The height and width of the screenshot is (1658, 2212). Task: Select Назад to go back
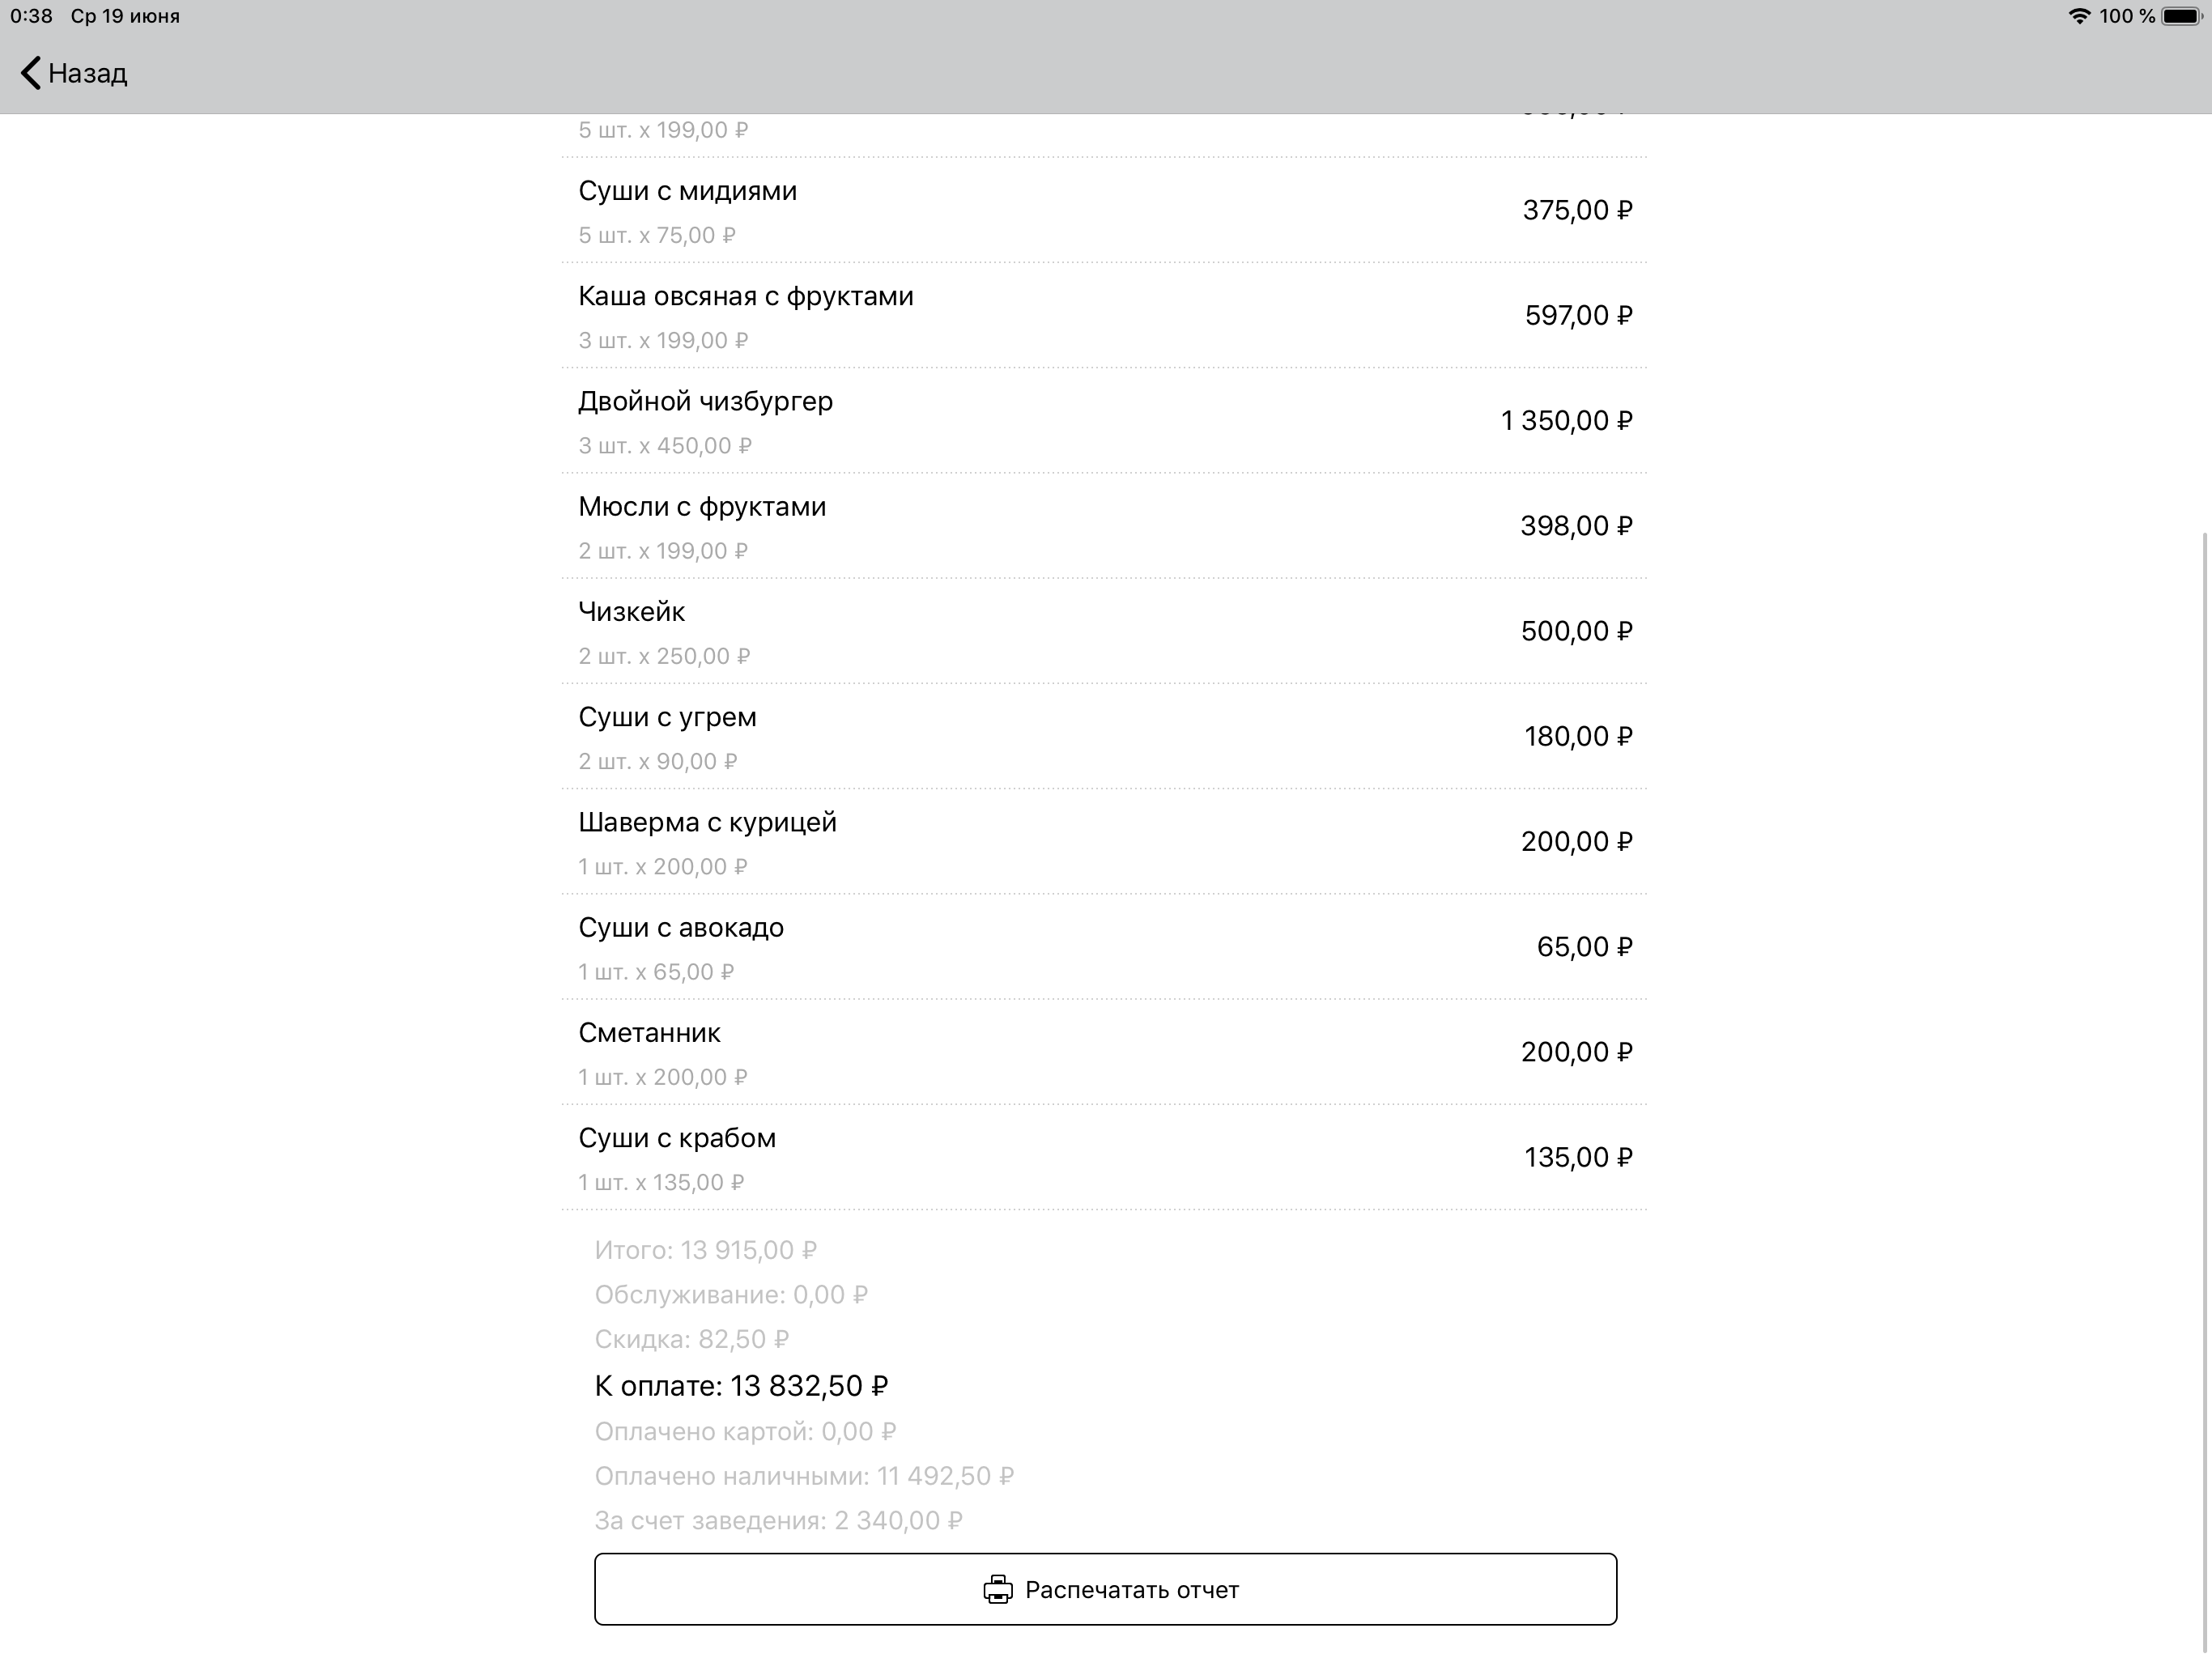88,73
